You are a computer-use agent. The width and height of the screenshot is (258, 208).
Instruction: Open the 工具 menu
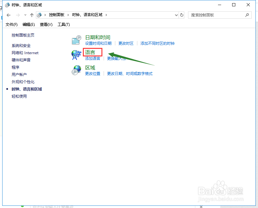click(63, 24)
